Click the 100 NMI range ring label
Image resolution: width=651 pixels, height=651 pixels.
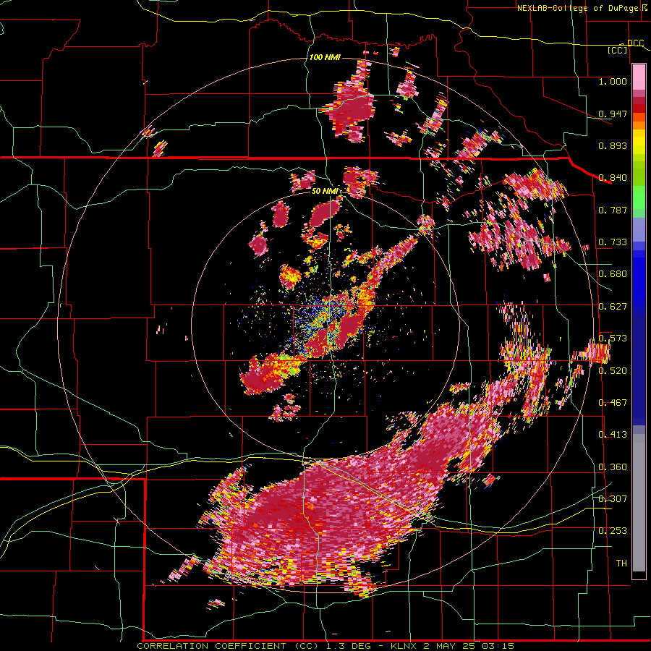click(x=325, y=57)
